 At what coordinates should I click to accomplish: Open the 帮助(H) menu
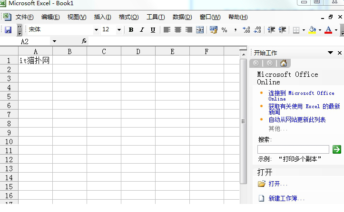[x=238, y=17]
